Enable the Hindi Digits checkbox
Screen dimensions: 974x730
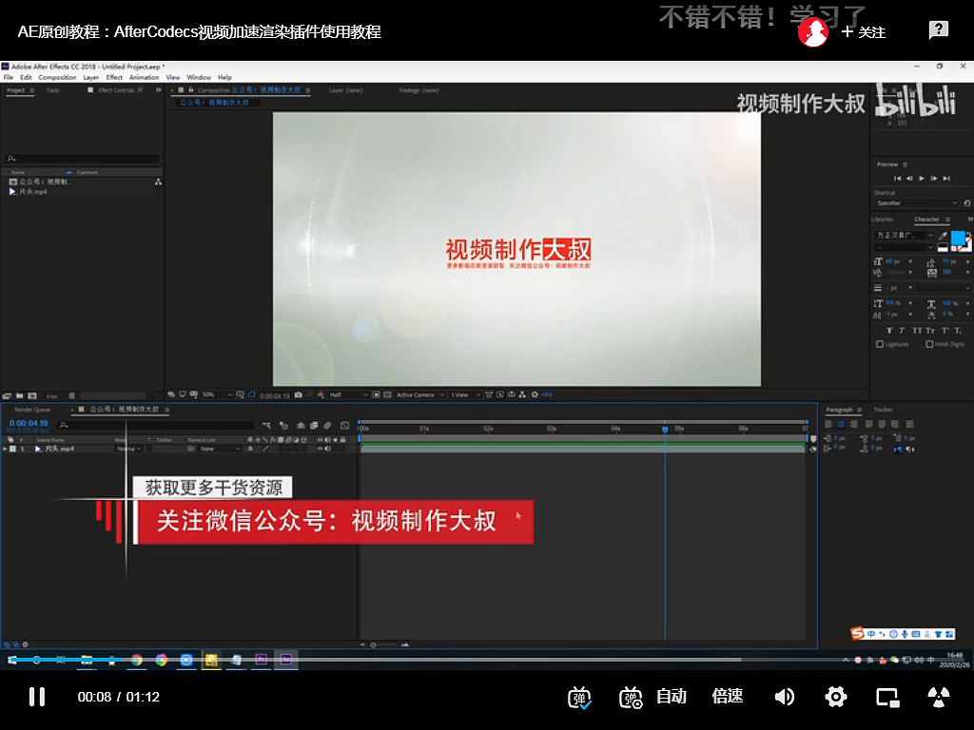tap(929, 344)
